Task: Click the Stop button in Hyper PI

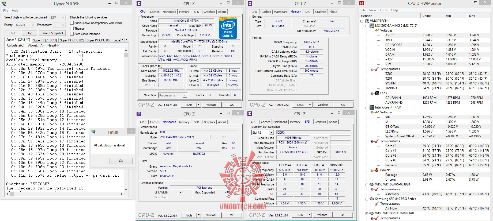Action: pos(29,33)
